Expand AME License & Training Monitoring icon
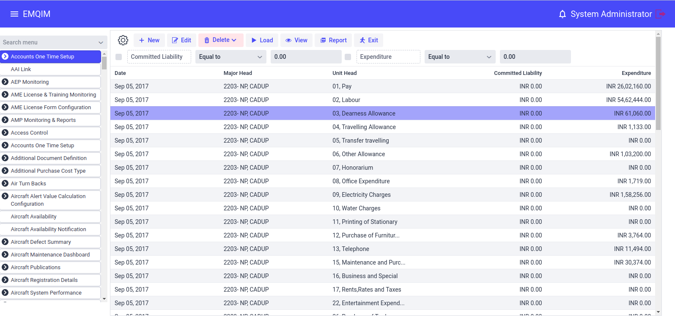The height and width of the screenshot is (320, 675). tap(5, 94)
